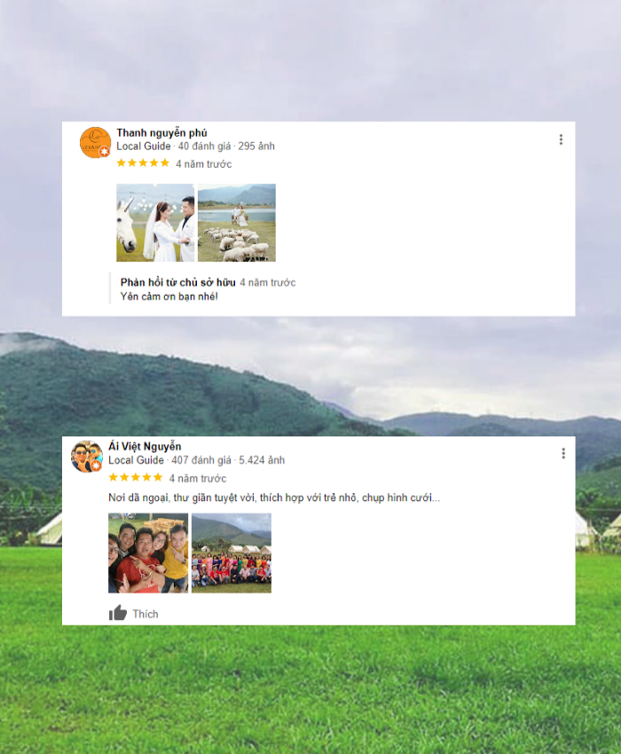Image resolution: width=621 pixels, height=754 pixels.
Task: Click the Thích like button
Action: [x=134, y=613]
